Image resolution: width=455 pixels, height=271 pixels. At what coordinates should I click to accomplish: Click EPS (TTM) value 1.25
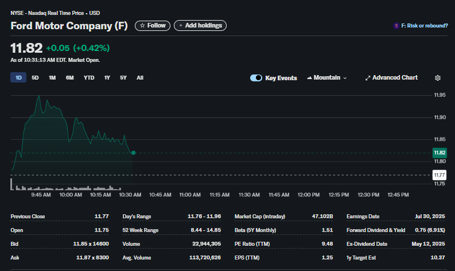tap(327, 258)
